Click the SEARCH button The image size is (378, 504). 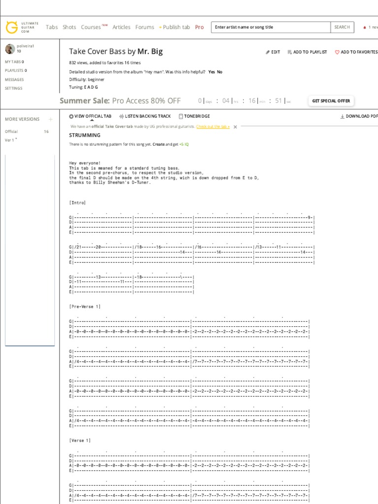(342, 28)
